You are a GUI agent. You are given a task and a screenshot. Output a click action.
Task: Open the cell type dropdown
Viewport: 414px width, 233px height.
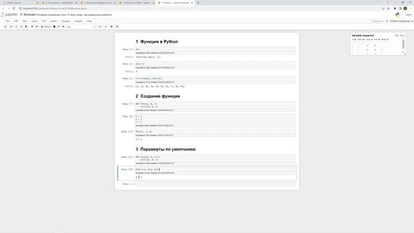81,27
